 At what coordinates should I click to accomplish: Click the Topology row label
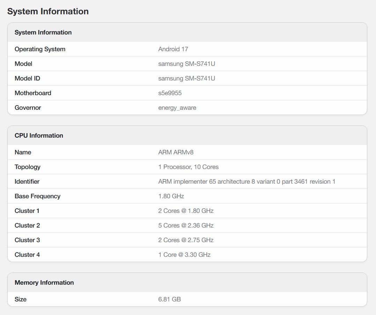[27, 167]
